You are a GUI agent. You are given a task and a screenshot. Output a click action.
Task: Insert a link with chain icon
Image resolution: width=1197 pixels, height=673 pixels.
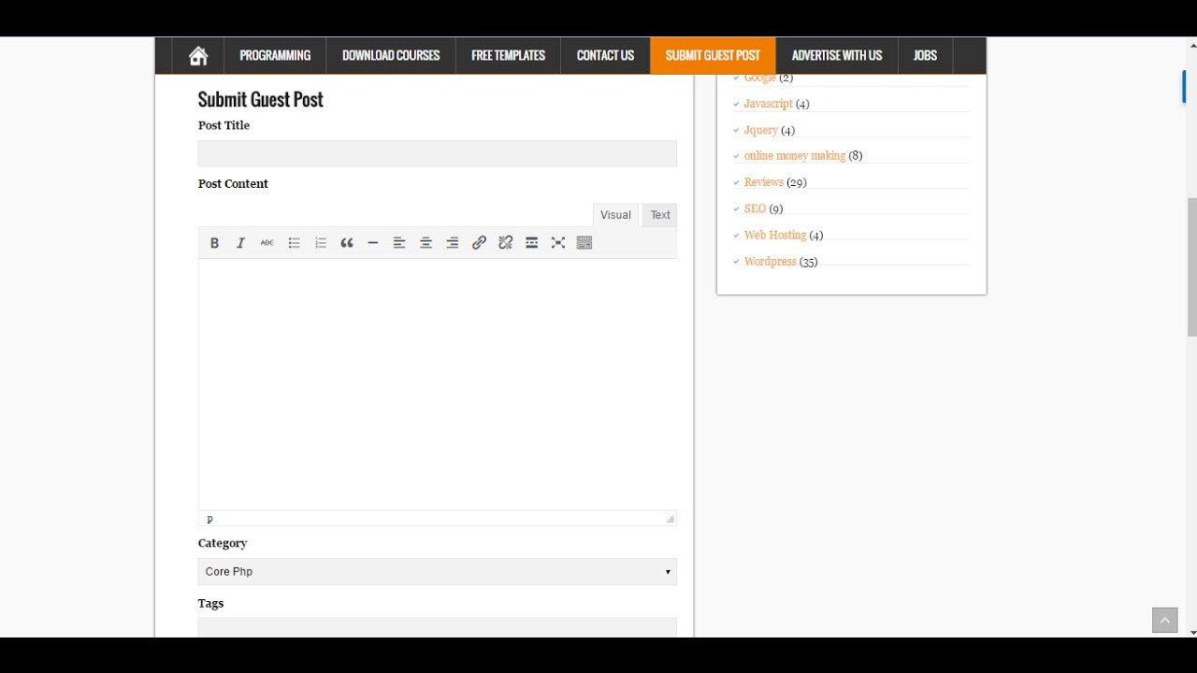click(479, 243)
